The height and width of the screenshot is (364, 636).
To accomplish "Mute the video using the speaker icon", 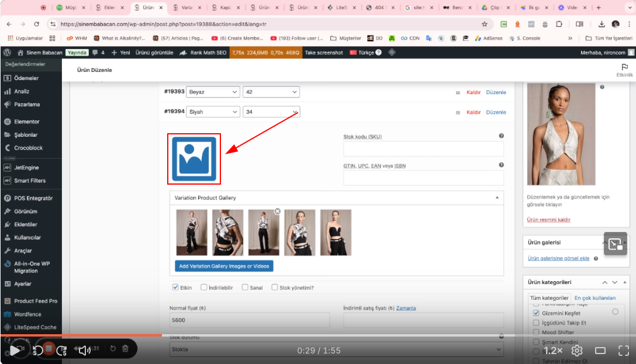I will (84, 350).
